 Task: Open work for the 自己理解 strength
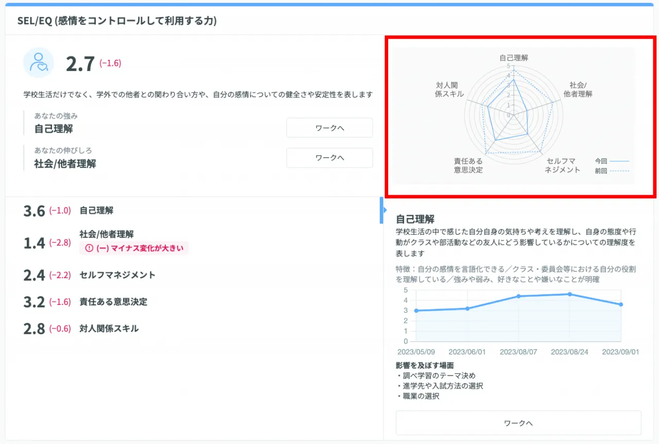(x=329, y=128)
